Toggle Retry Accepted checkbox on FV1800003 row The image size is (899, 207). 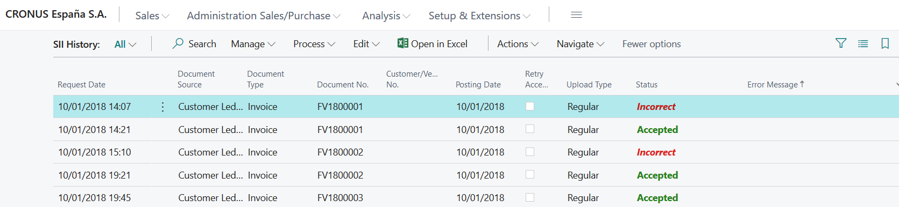point(530,197)
